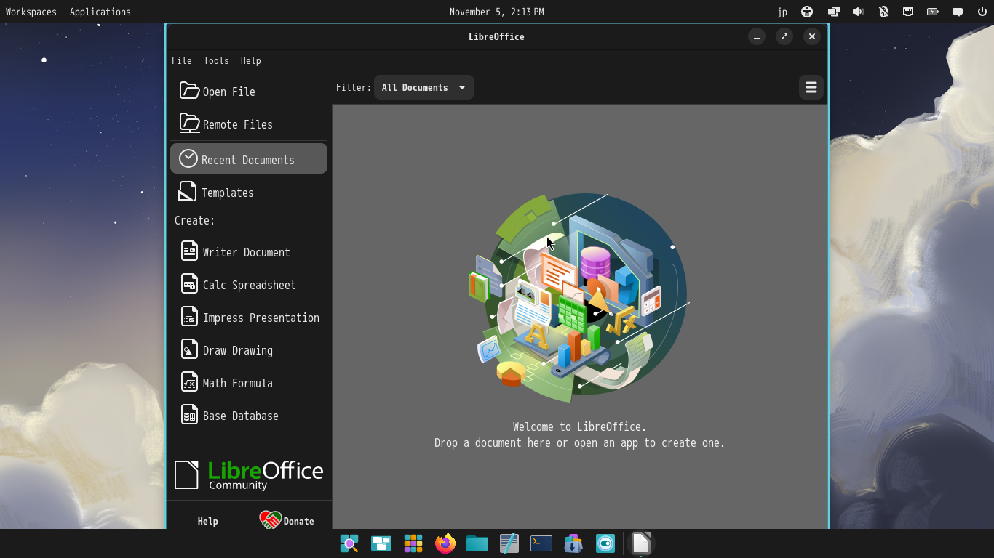The image size is (994, 558).
Task: Click the Draw Drawing icon
Action: point(189,349)
